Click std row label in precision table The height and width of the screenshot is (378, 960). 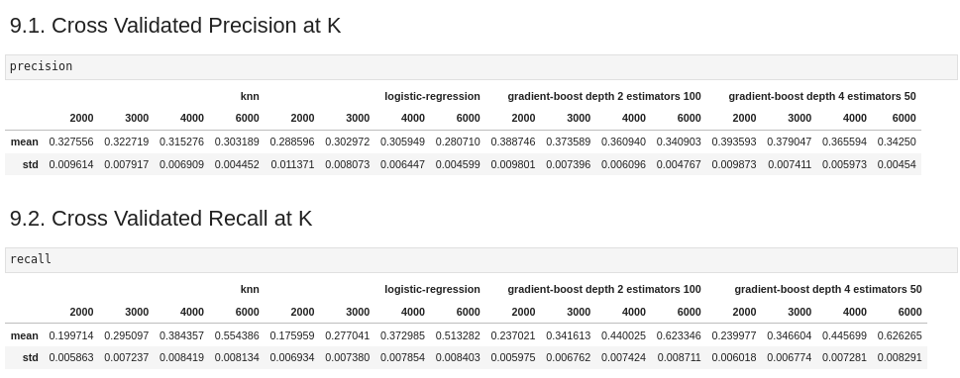click(x=30, y=164)
